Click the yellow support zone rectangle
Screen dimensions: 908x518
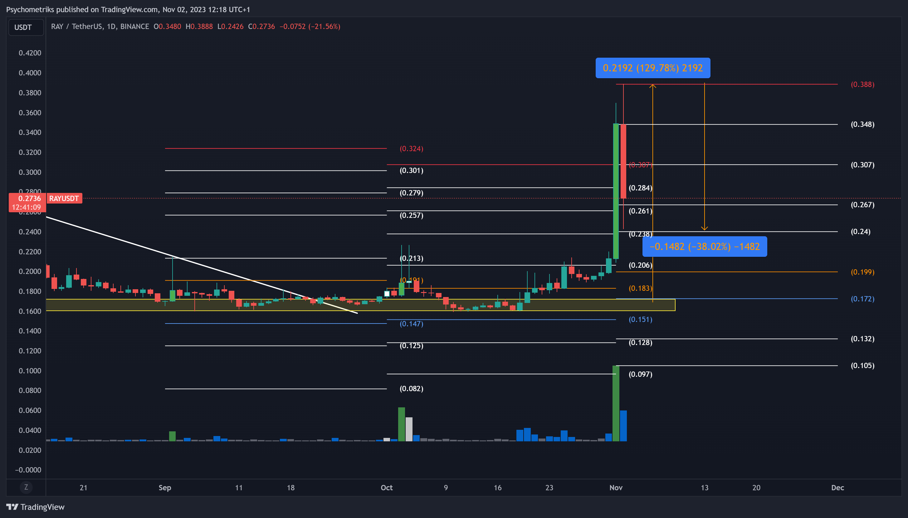coord(360,305)
